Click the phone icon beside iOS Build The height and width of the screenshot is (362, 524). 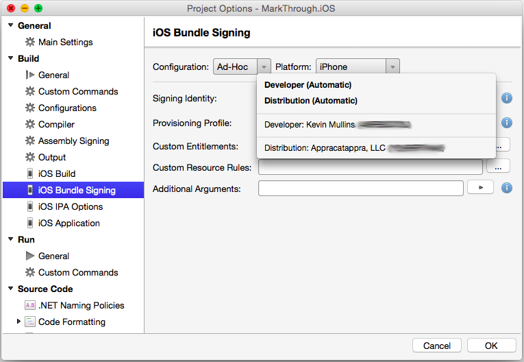point(29,174)
